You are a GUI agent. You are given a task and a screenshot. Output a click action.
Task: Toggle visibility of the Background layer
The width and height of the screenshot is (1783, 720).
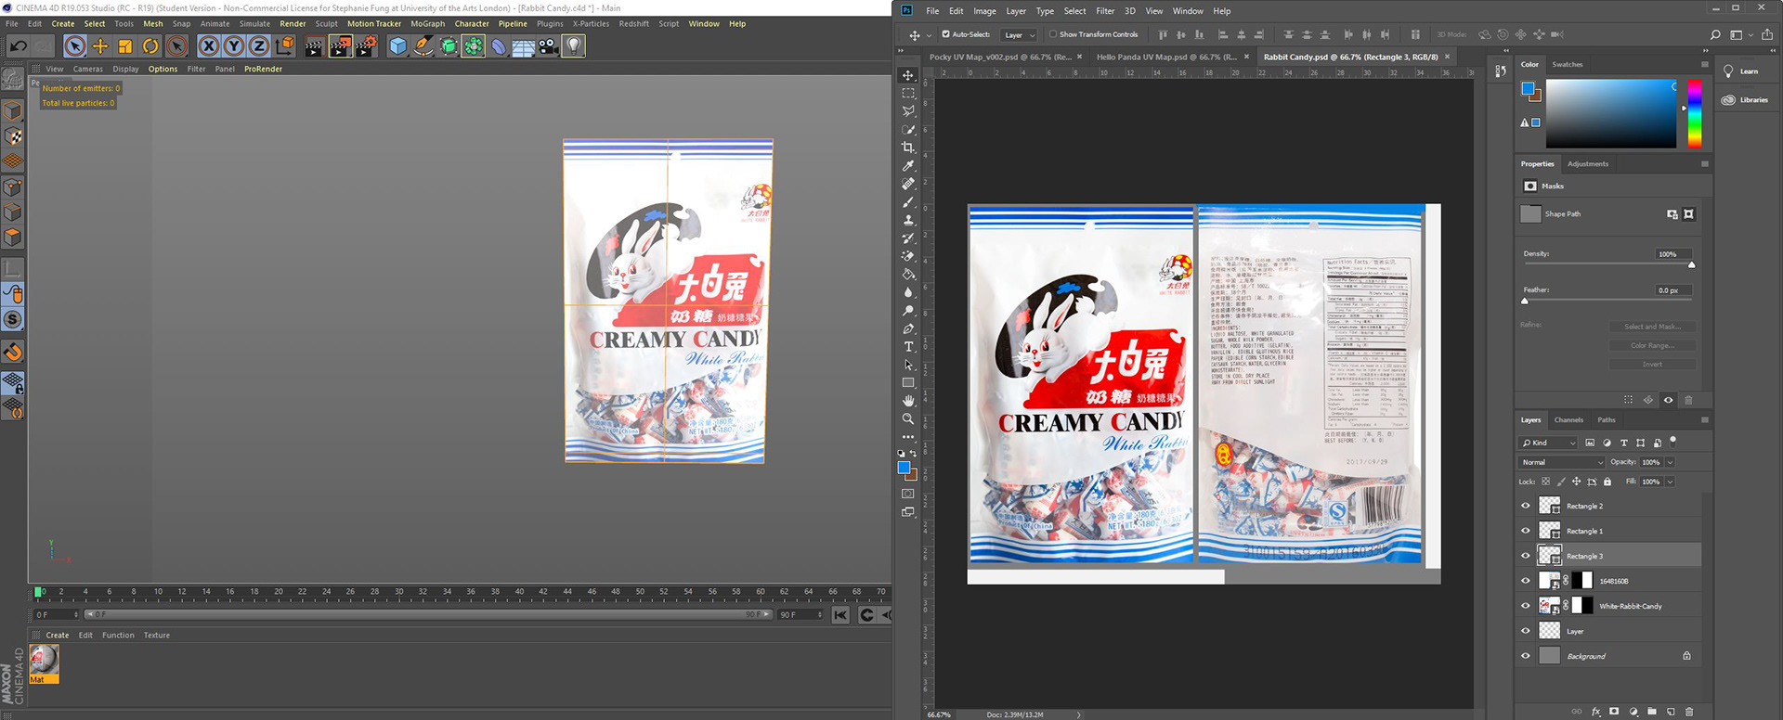point(1525,656)
